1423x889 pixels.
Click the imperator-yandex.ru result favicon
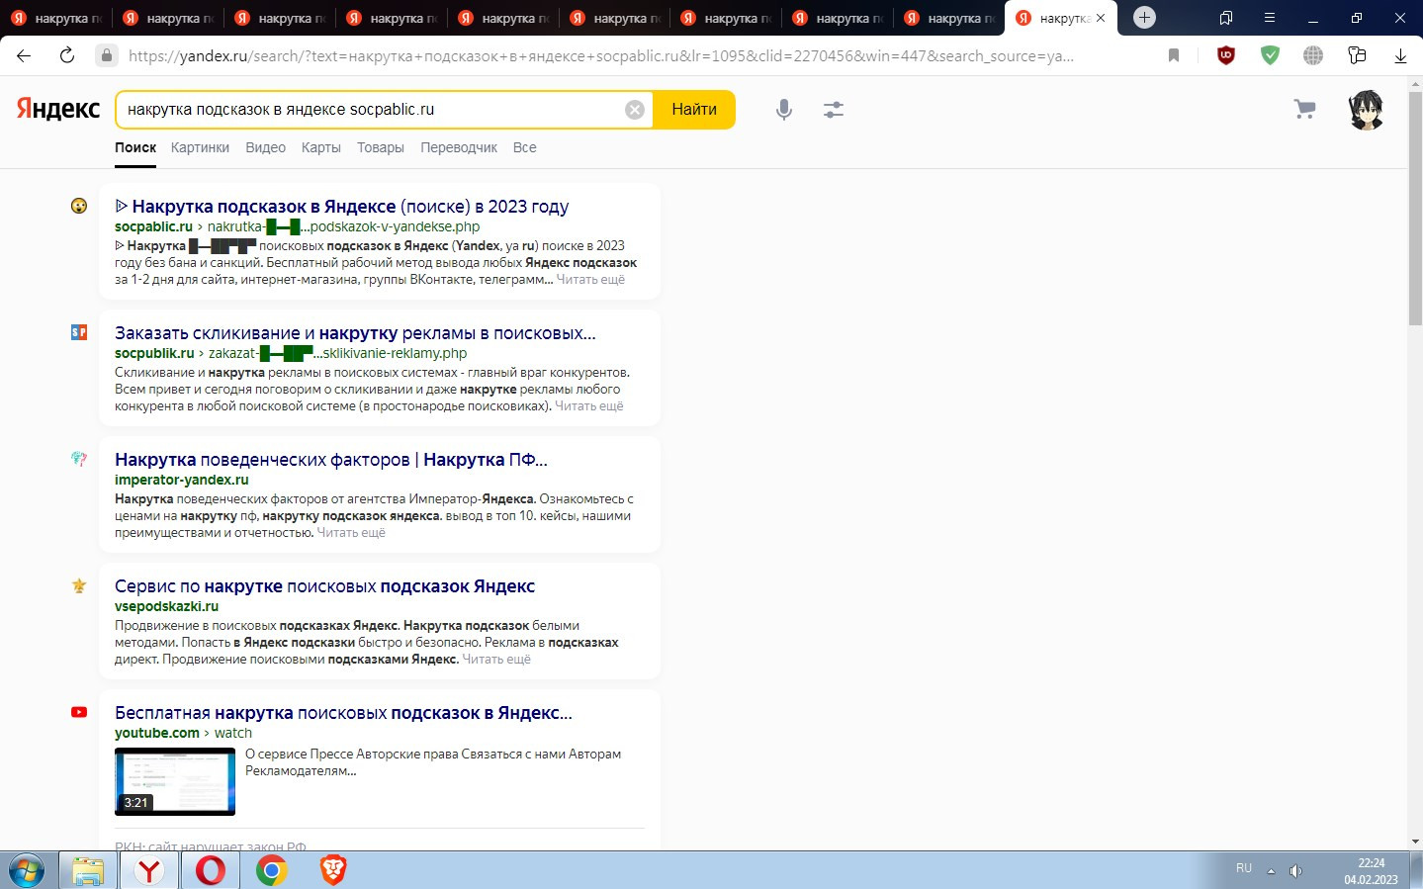(x=79, y=459)
